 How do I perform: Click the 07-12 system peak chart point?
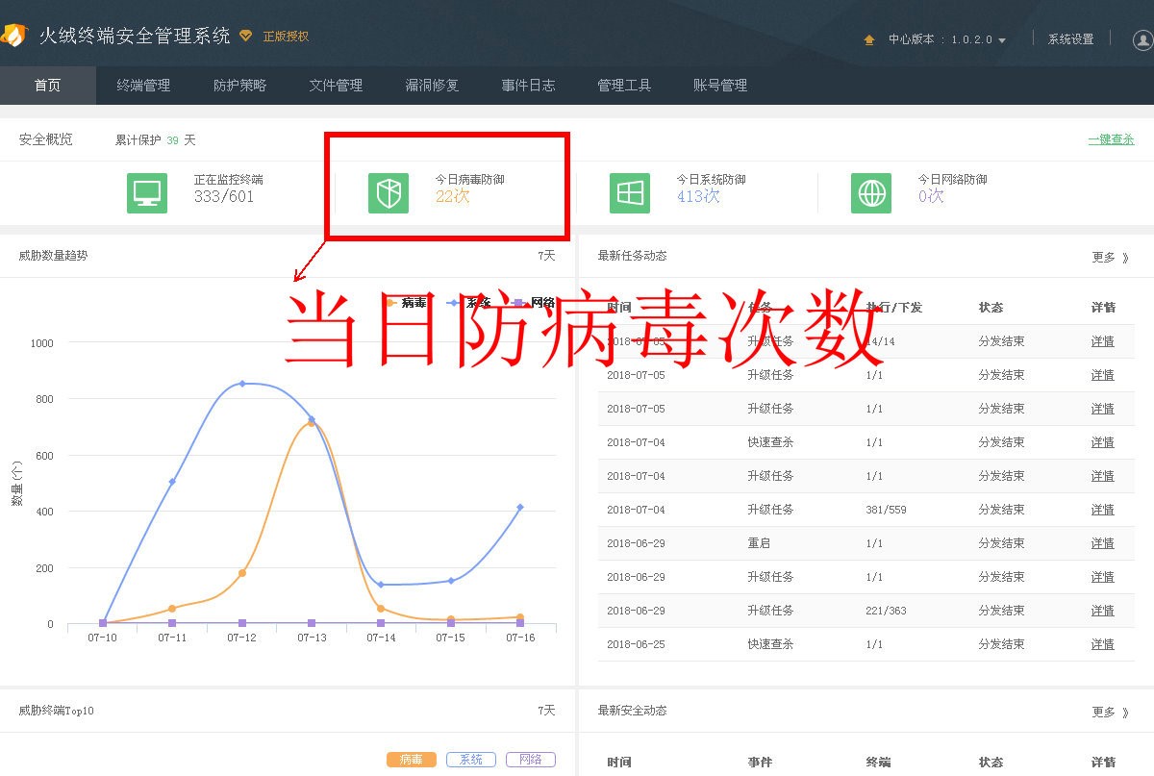coord(242,384)
